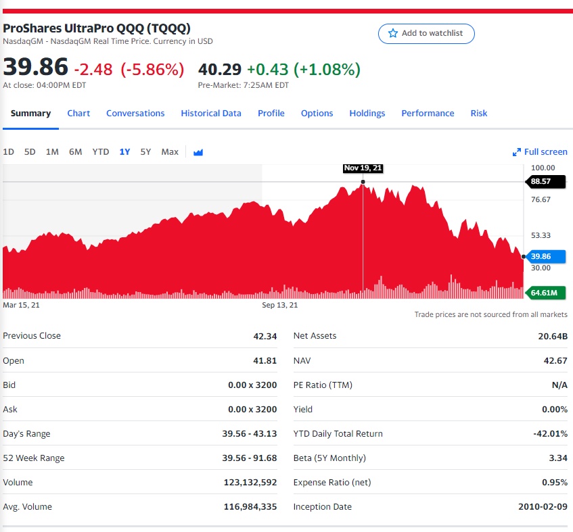The image size is (573, 532).
Task: Click the Full screen expand arrows icon
Action: pyautogui.click(x=516, y=152)
